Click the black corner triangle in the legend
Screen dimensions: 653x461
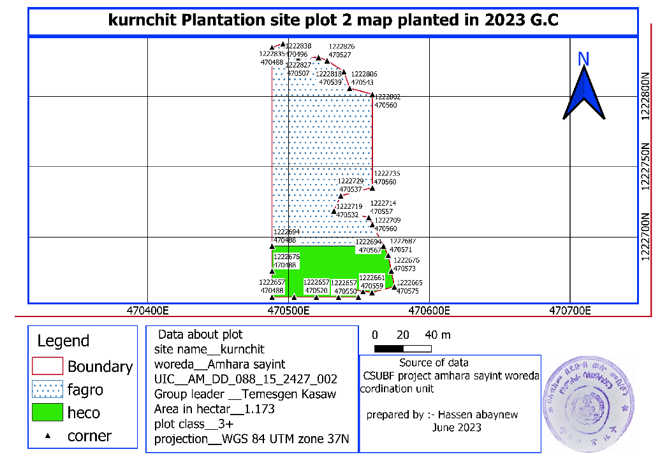coord(48,436)
